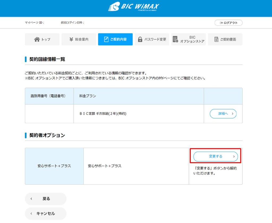The height and width of the screenshot is (223, 272).
Task: Click the 前回ログイン日時 label
Action: coord(72,23)
